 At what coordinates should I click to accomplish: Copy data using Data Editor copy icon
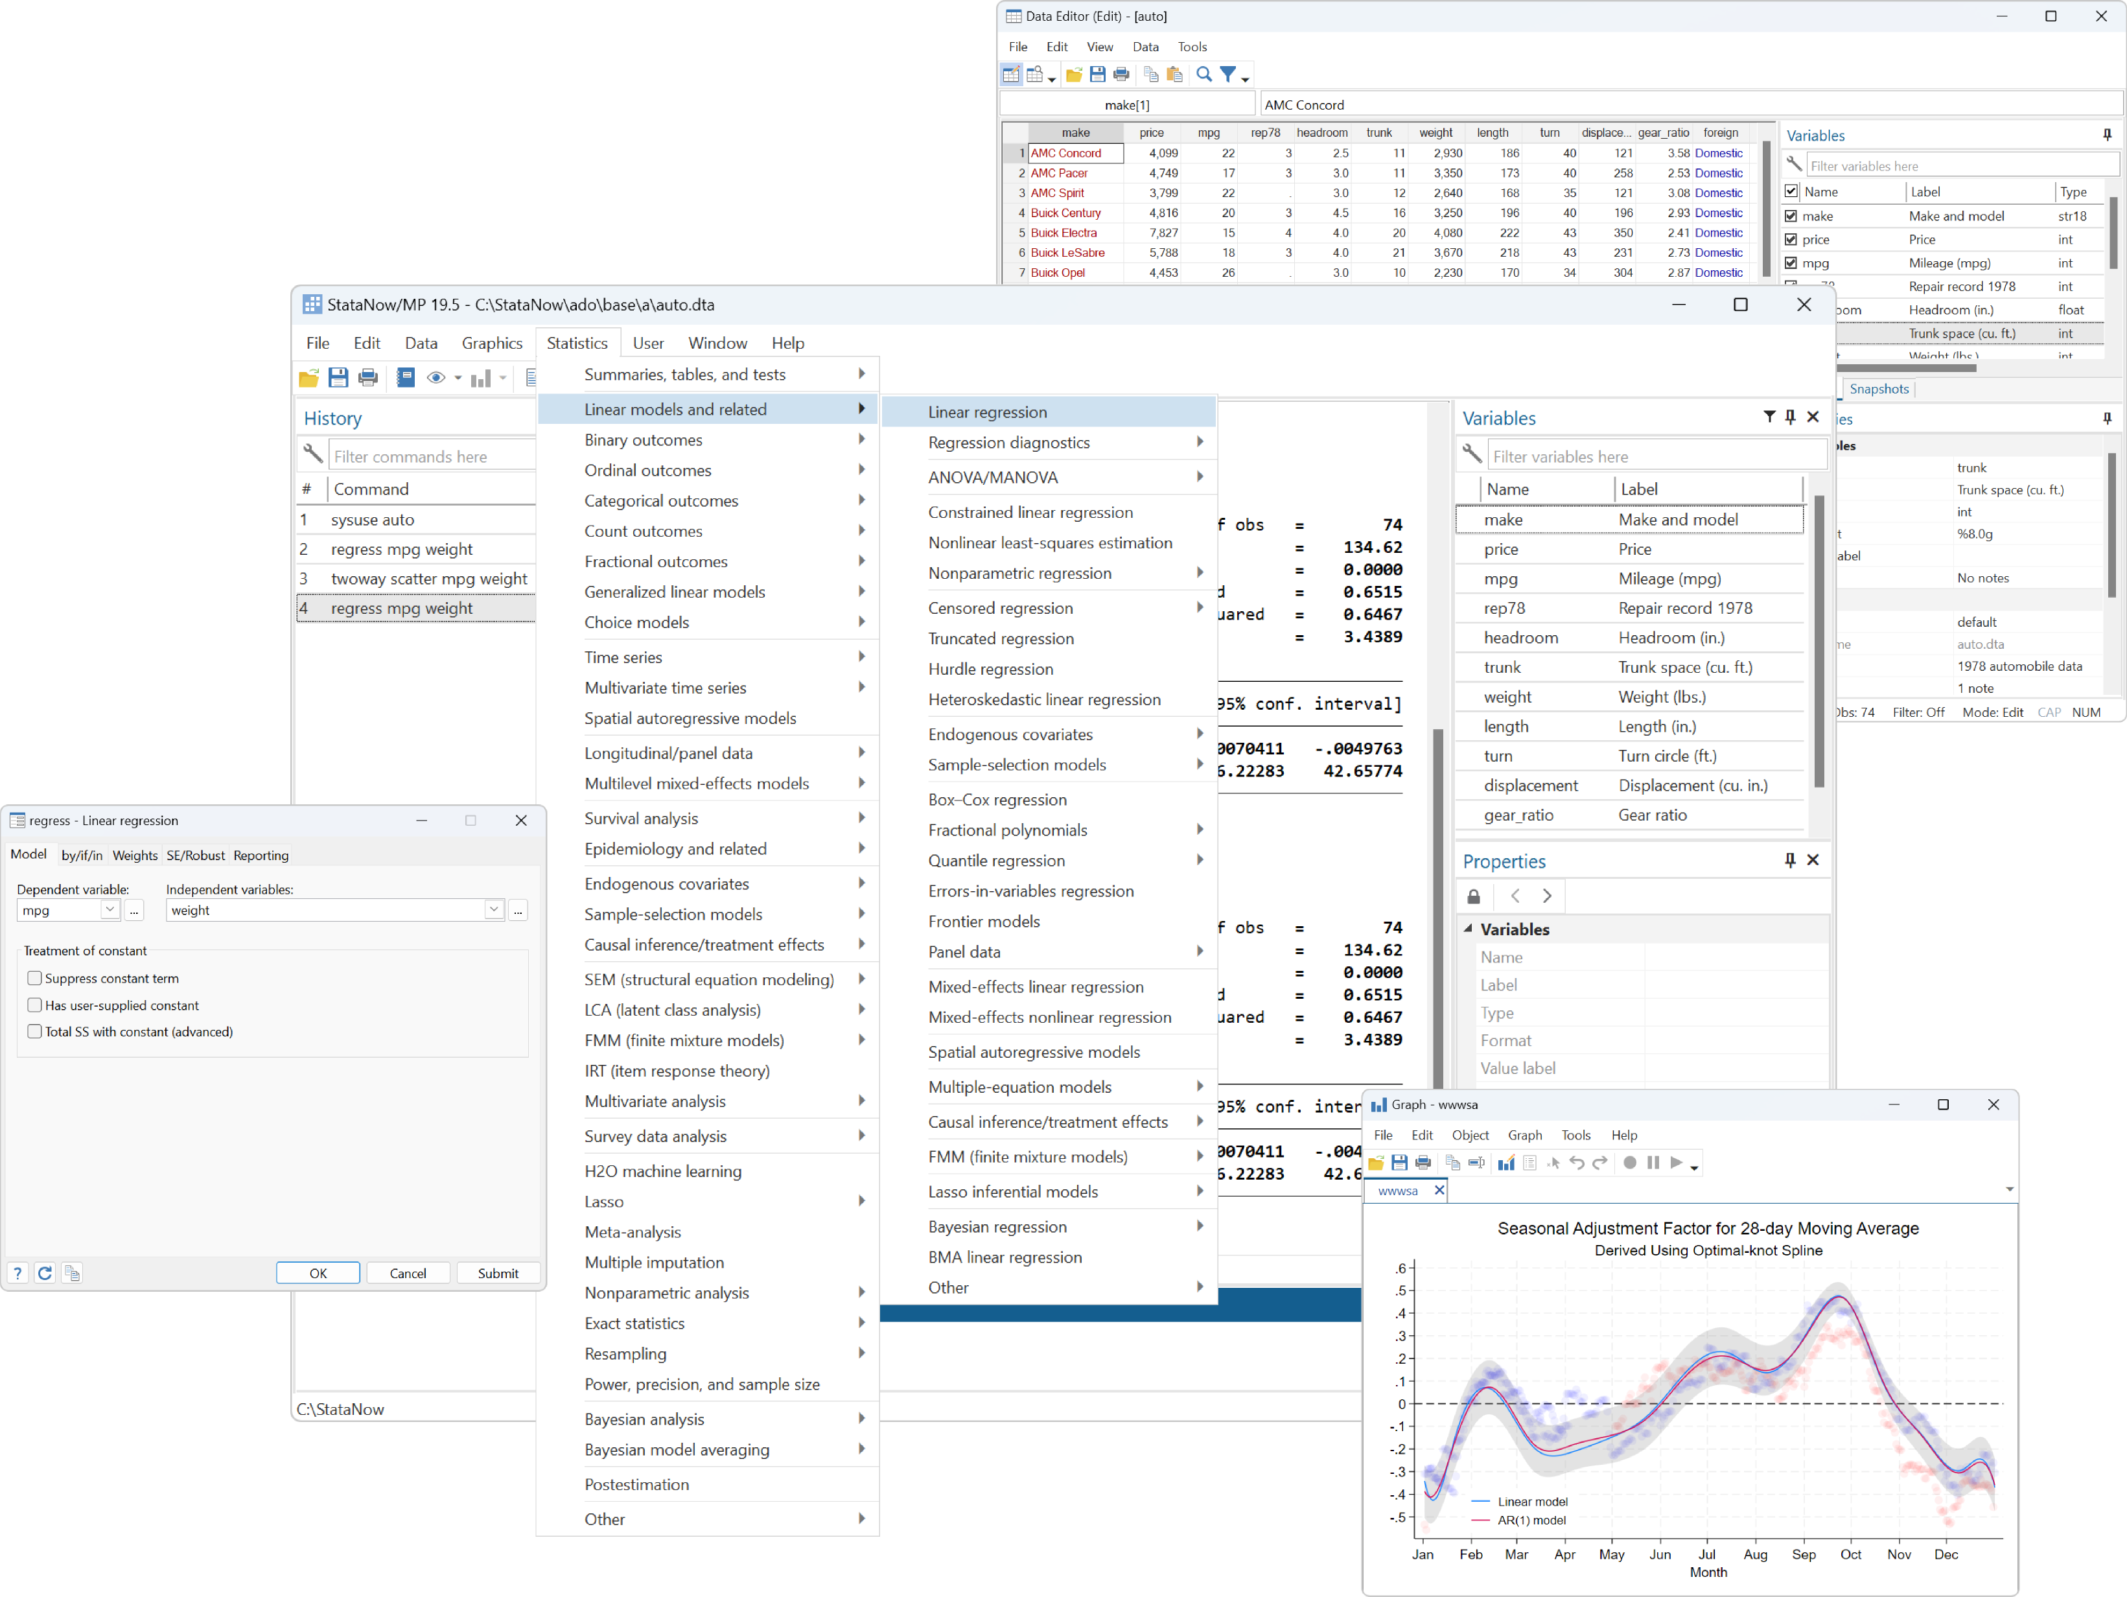(x=1151, y=74)
